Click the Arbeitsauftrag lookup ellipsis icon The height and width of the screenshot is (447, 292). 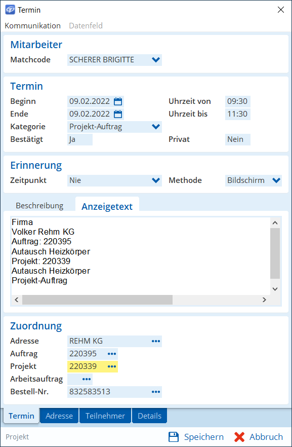[x=87, y=379]
